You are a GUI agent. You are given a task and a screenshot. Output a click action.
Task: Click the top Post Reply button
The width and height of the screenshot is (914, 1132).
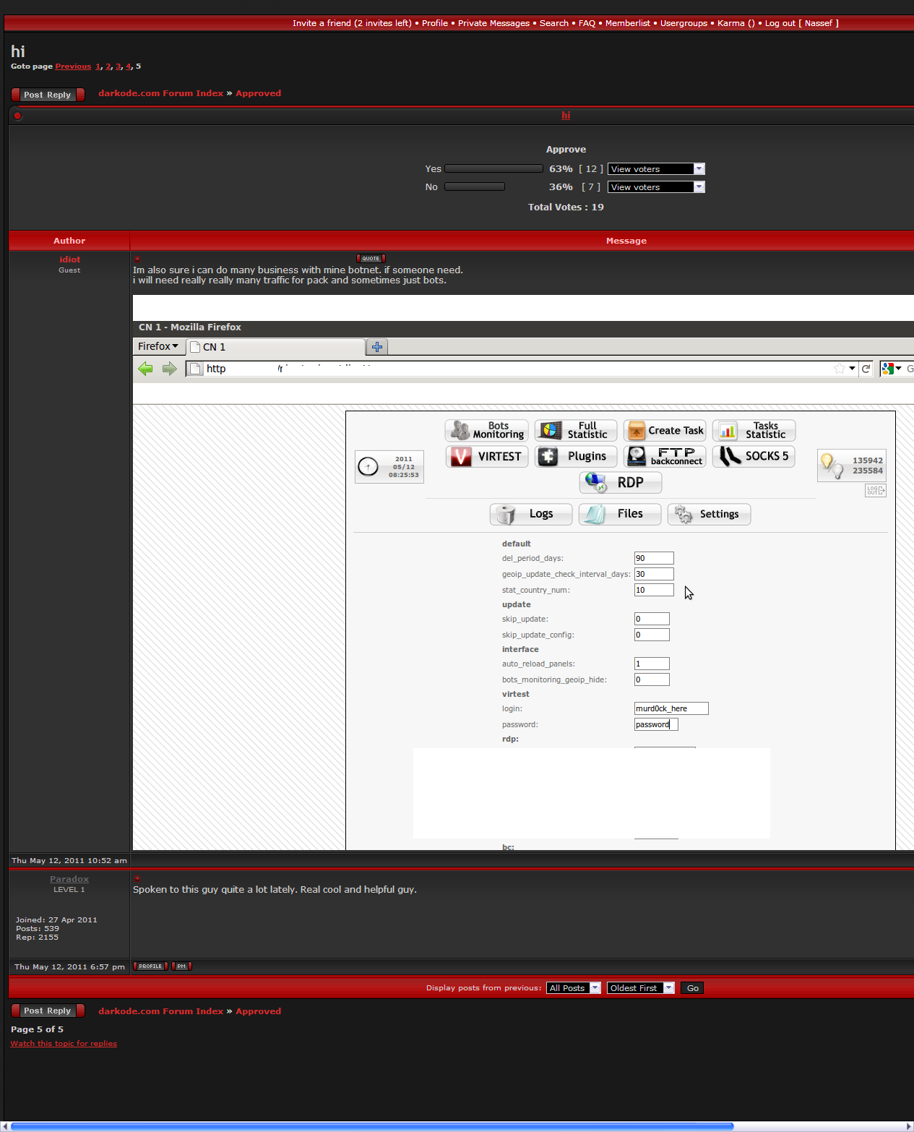pyautogui.click(x=48, y=95)
